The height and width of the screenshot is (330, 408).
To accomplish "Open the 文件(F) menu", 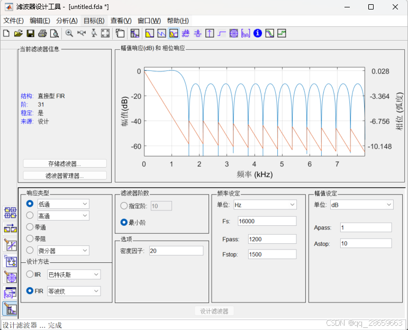I will 13,21.
